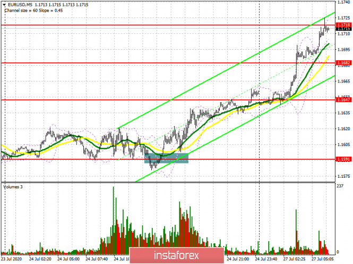Click the red 1.1682 price level tag
Screen dimensions: 353x264
click(x=343, y=63)
